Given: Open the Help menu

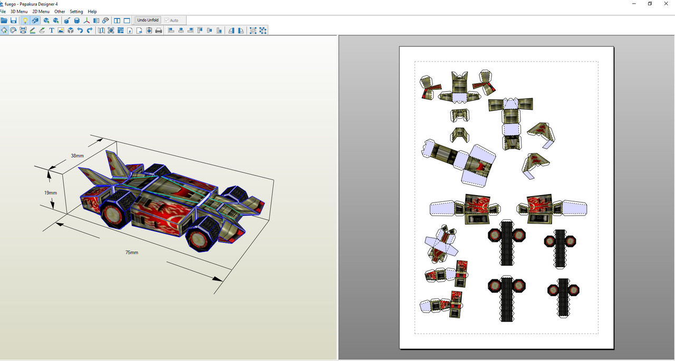Looking at the screenshot, I should pyautogui.click(x=92, y=12).
